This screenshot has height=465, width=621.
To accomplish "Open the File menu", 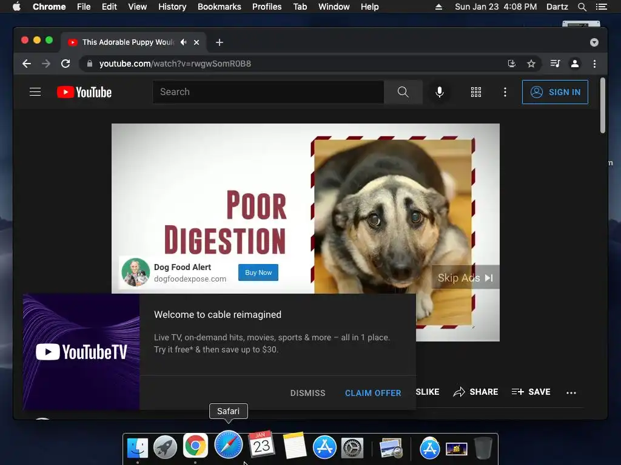I will (x=84, y=7).
